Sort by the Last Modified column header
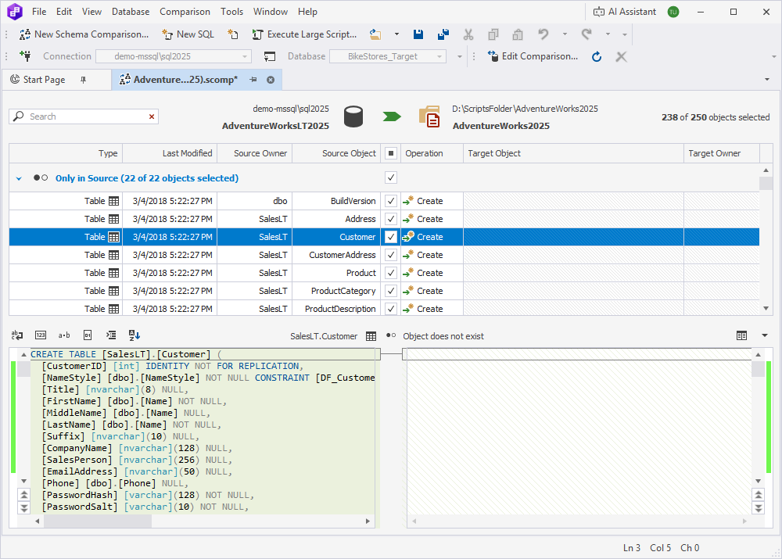Image resolution: width=782 pixels, height=559 pixels. pyautogui.click(x=170, y=153)
